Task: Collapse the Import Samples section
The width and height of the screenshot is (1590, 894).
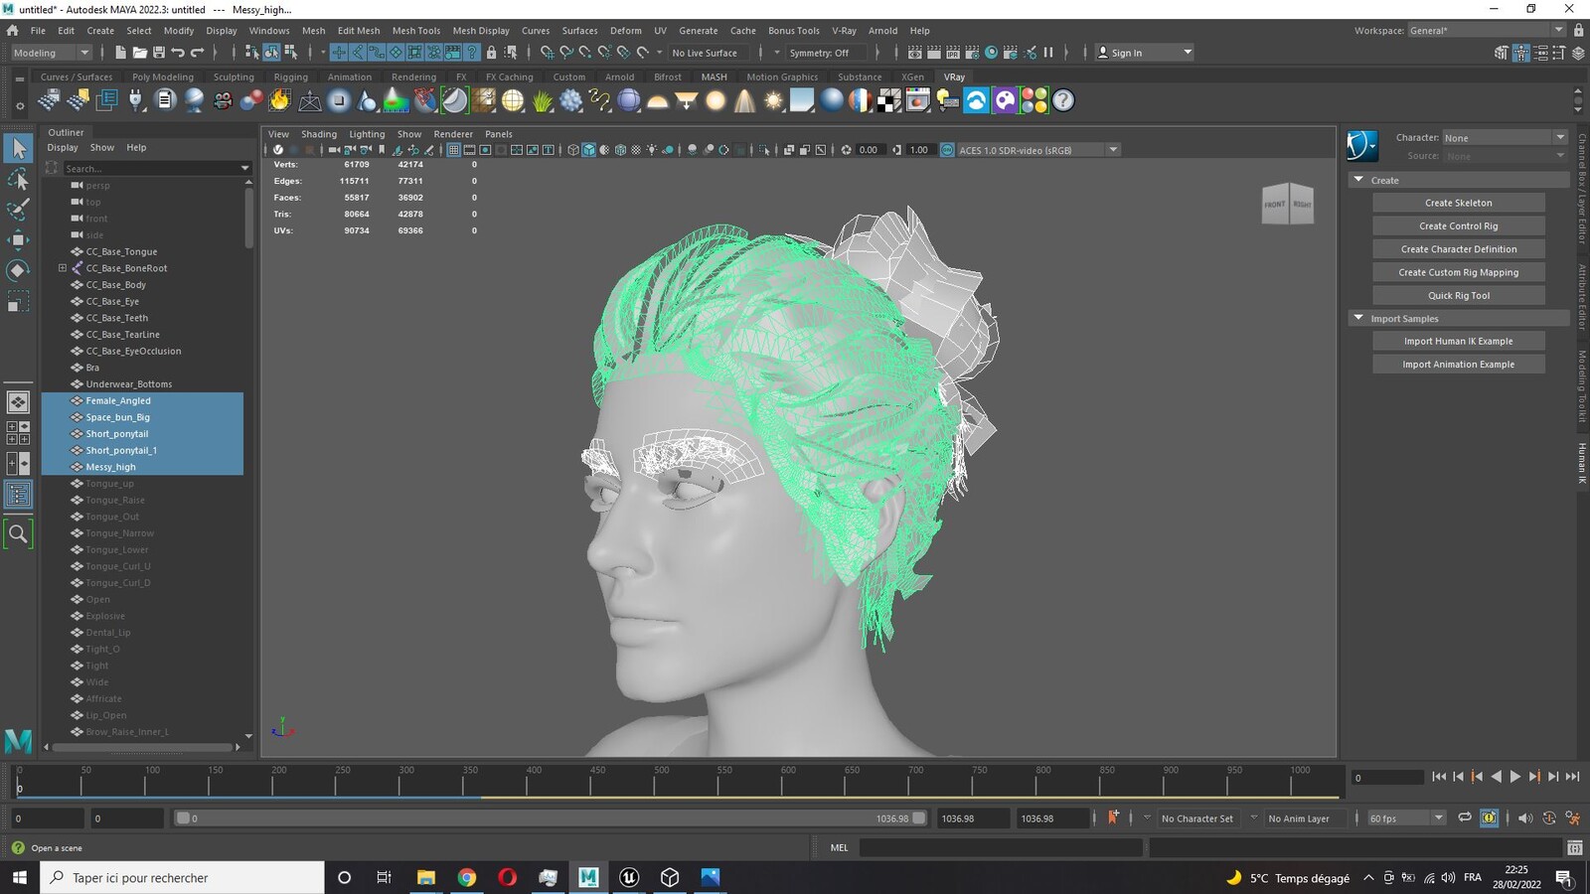Action: pos(1358,318)
